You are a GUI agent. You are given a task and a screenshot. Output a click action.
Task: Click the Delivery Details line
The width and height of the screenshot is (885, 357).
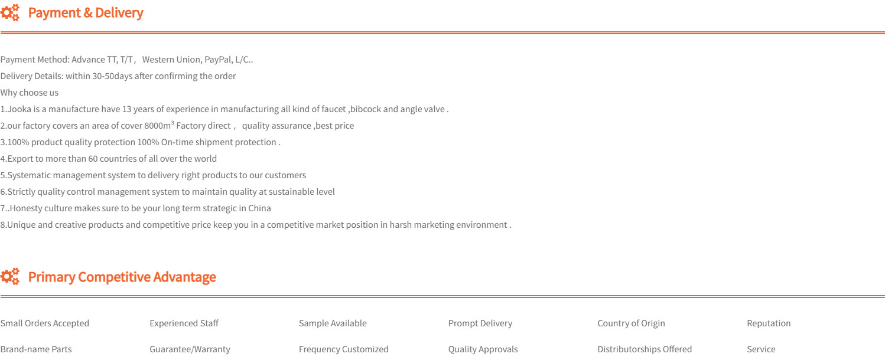tap(118, 76)
